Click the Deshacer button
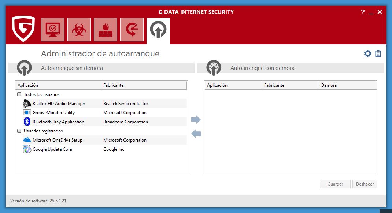This screenshot has width=392, height=213. pyautogui.click(x=365, y=184)
